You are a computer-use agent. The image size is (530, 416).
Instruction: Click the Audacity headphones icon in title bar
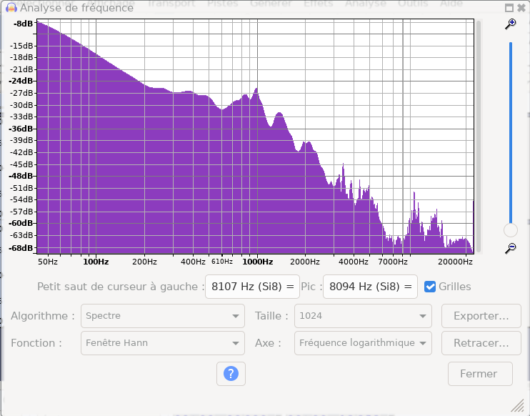[11, 8]
